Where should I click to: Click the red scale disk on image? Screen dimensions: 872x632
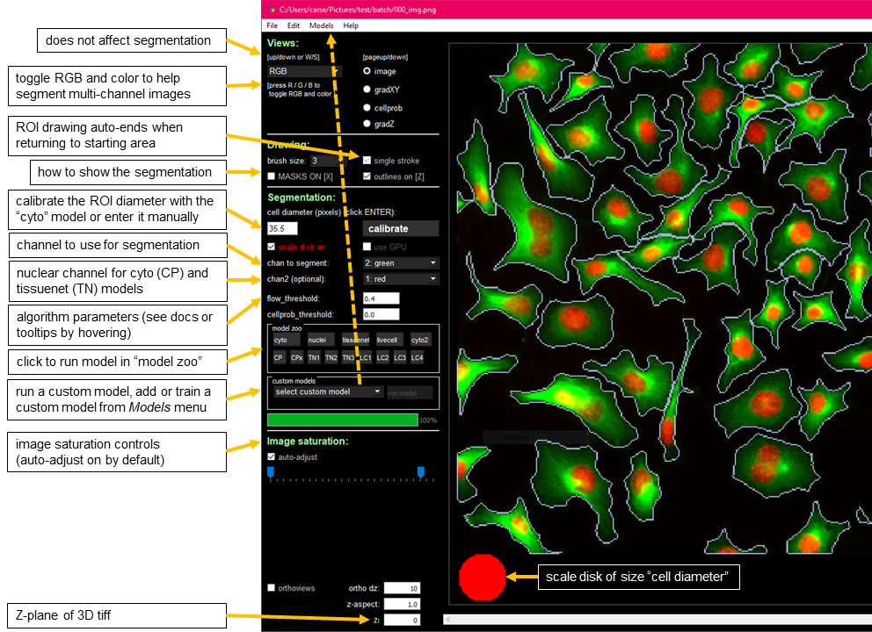[x=483, y=577]
